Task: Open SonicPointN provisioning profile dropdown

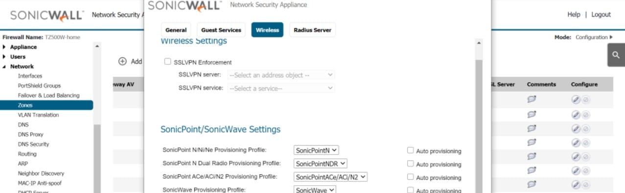Action: coord(316,151)
